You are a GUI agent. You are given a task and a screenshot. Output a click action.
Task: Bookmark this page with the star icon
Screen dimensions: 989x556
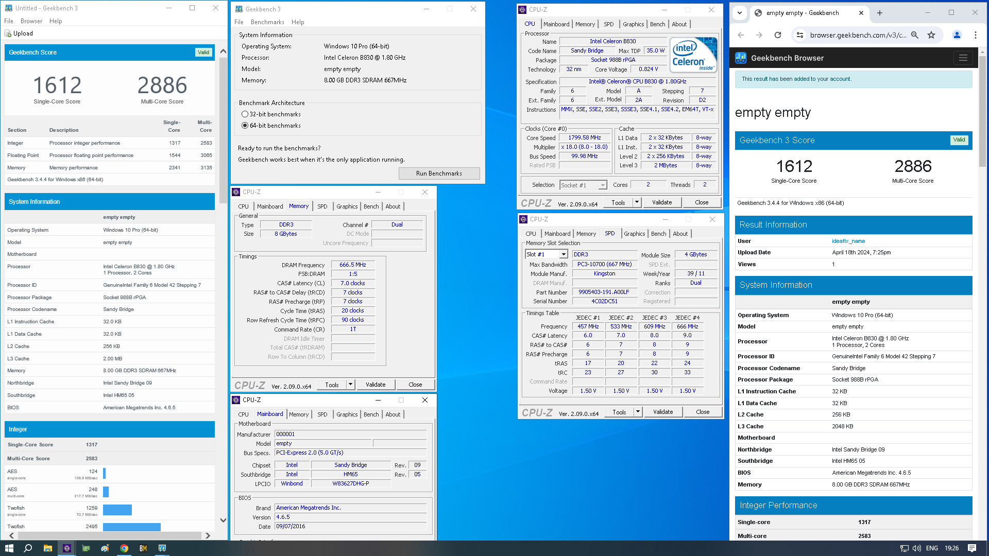click(931, 35)
